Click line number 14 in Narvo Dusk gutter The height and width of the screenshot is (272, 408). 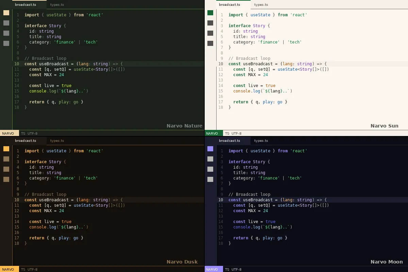(17, 222)
